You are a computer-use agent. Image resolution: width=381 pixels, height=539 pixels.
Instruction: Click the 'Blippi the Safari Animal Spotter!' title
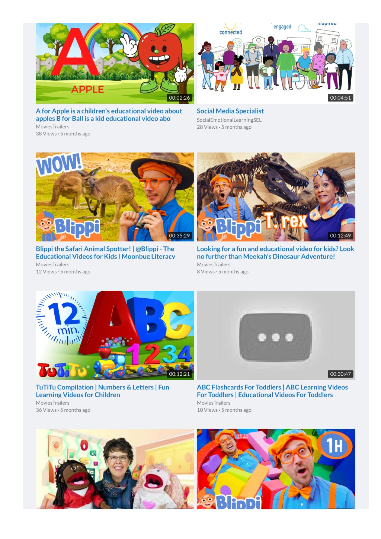[105, 253]
